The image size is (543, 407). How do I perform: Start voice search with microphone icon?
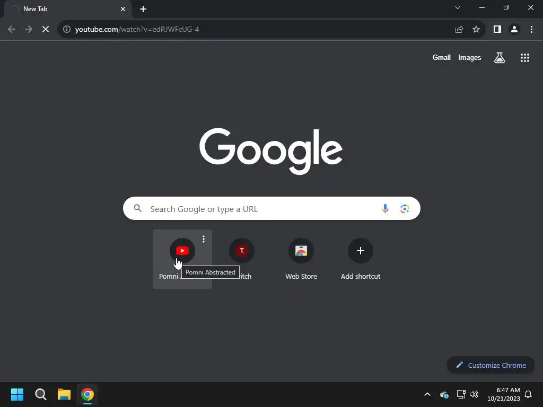point(385,208)
